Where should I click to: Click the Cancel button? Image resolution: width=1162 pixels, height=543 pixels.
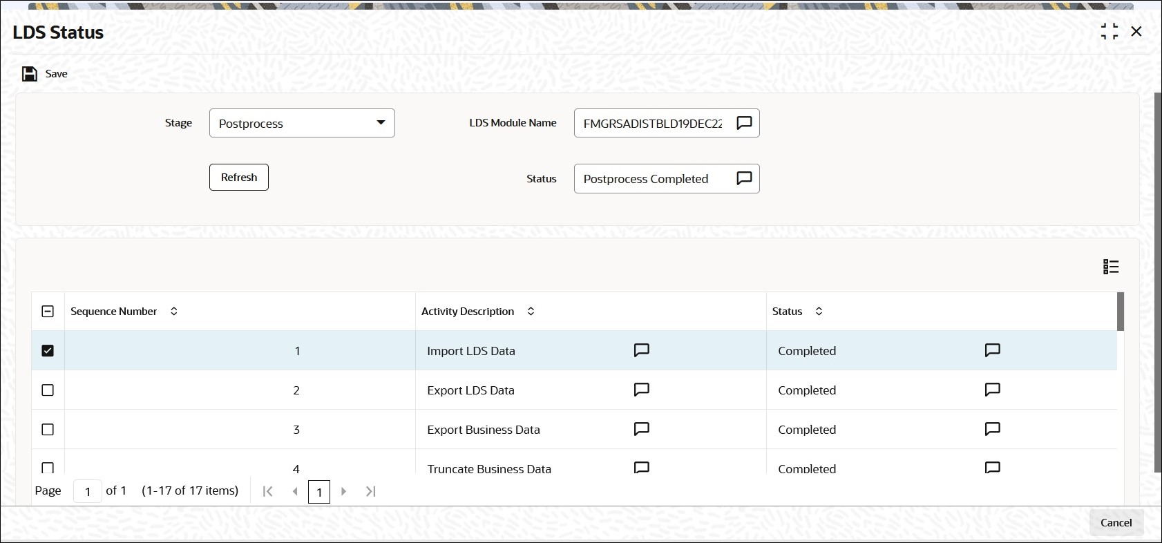coord(1116,523)
